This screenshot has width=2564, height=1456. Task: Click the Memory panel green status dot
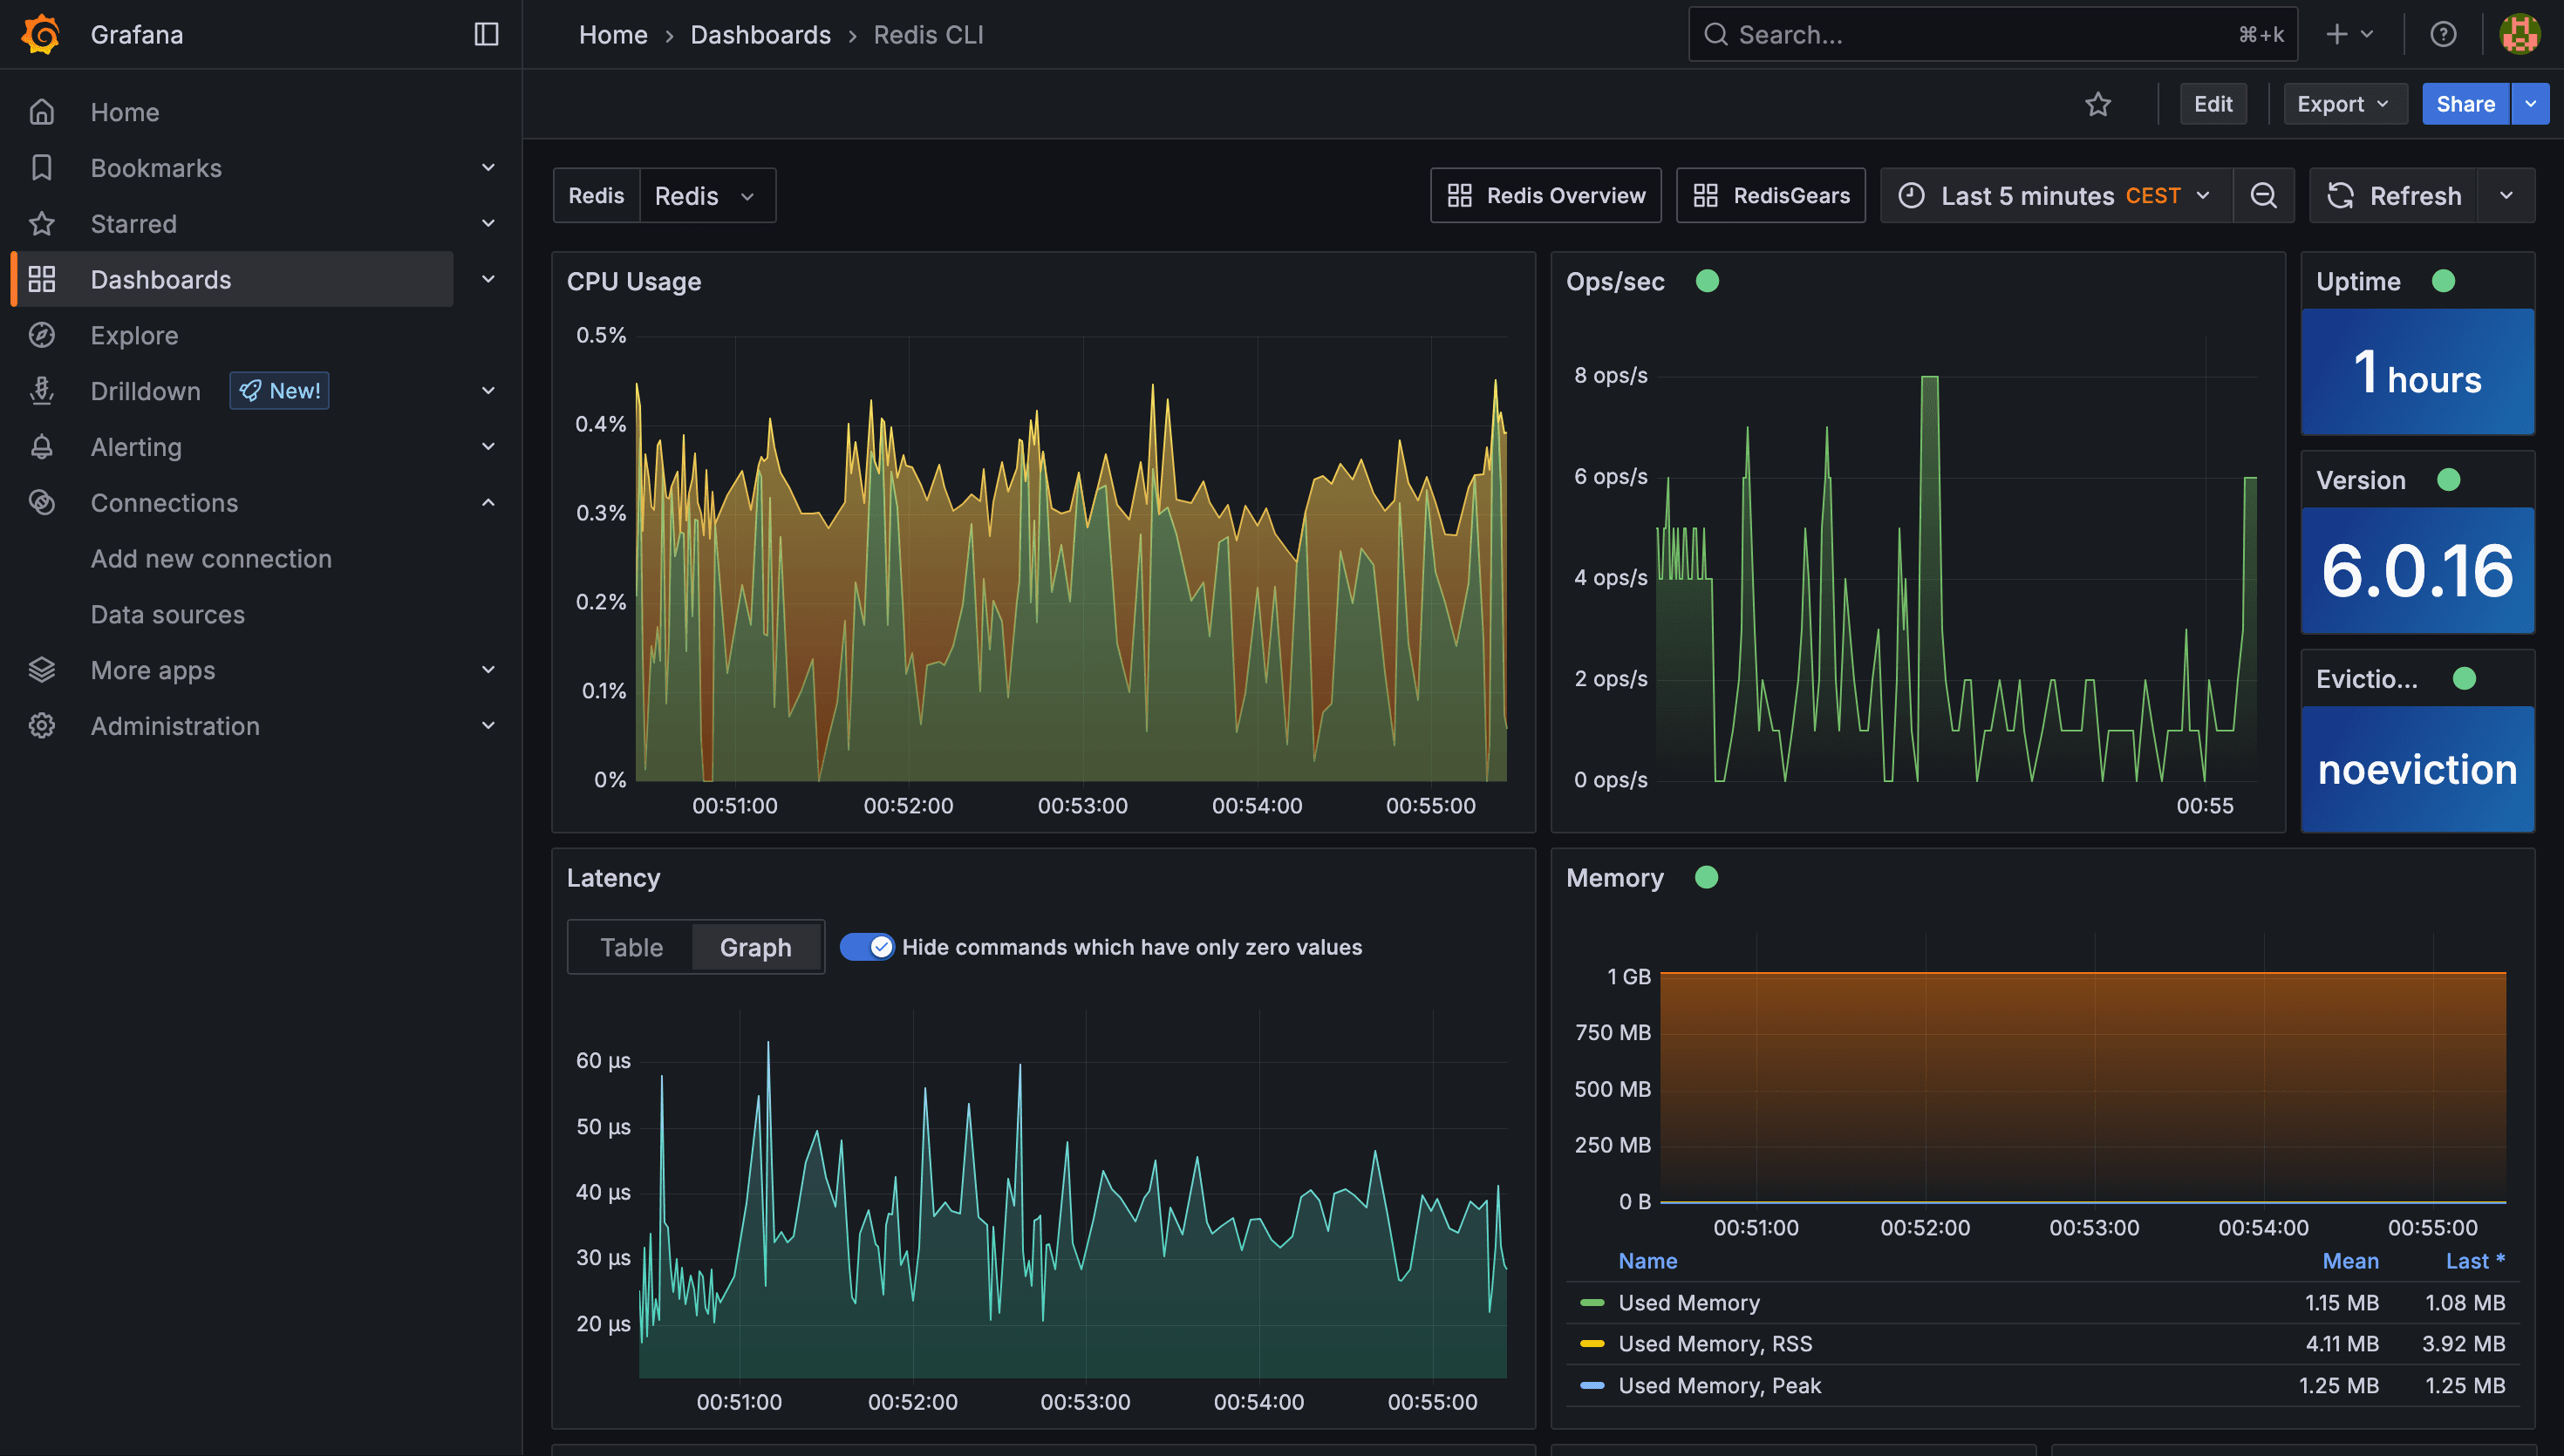click(1707, 877)
